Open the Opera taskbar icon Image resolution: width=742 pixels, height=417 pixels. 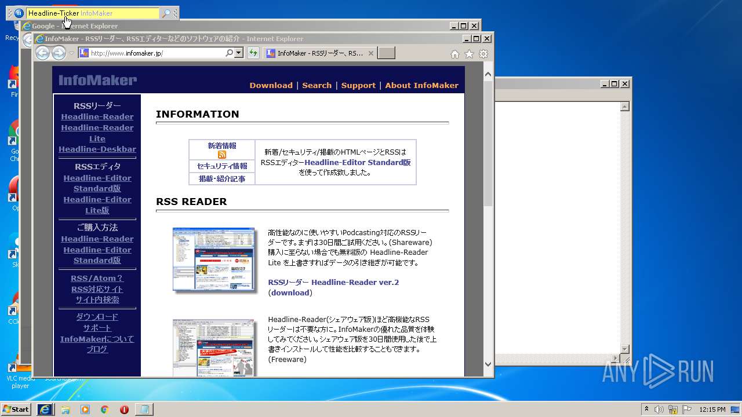124,409
